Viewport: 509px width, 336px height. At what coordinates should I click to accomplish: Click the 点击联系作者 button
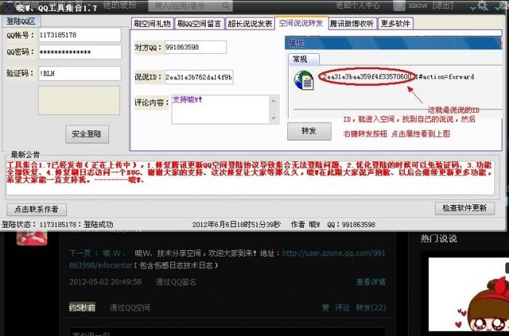coord(36,209)
